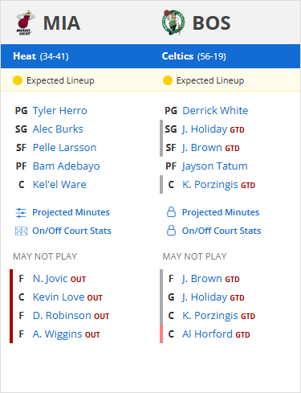This screenshot has width=301, height=393.
Task: Click the Celtics yellow Expected Lineup dot
Action: 168,80
